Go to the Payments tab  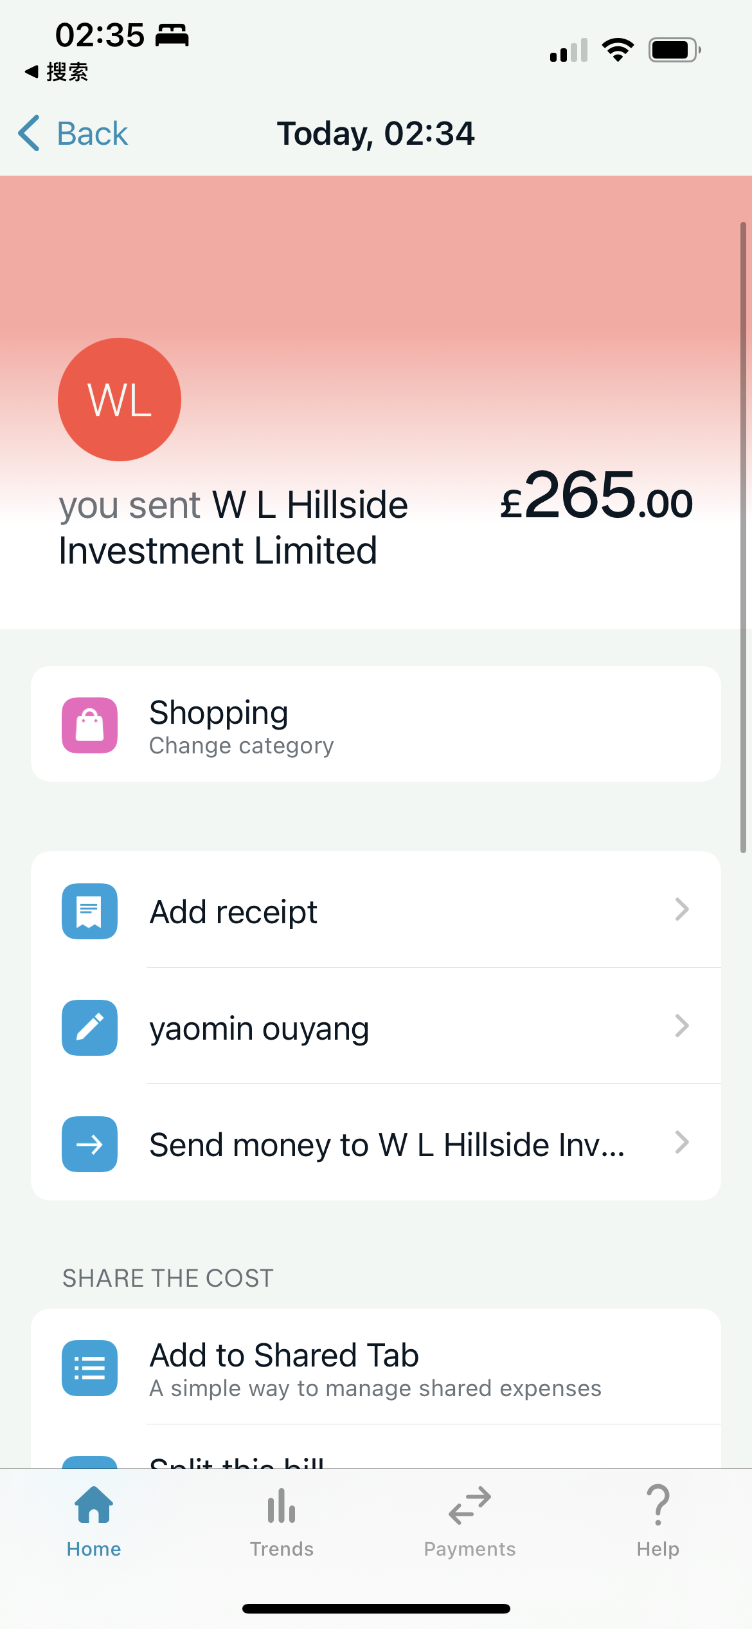[470, 1522]
